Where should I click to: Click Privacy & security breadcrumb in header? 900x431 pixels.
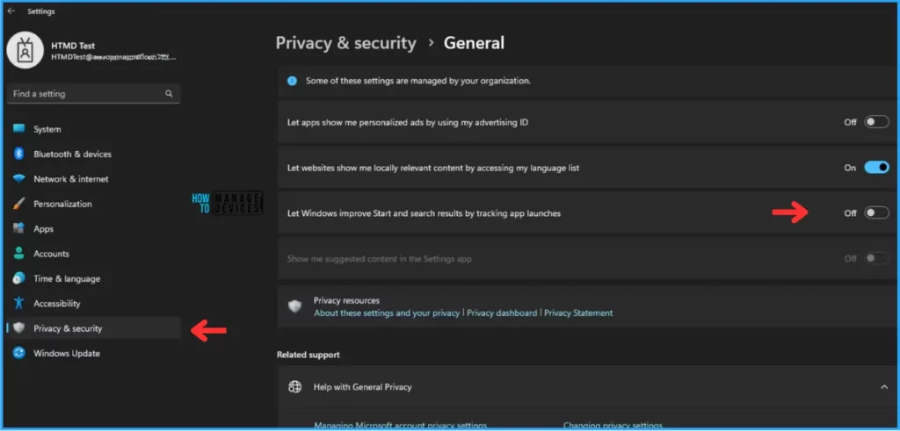click(x=345, y=43)
